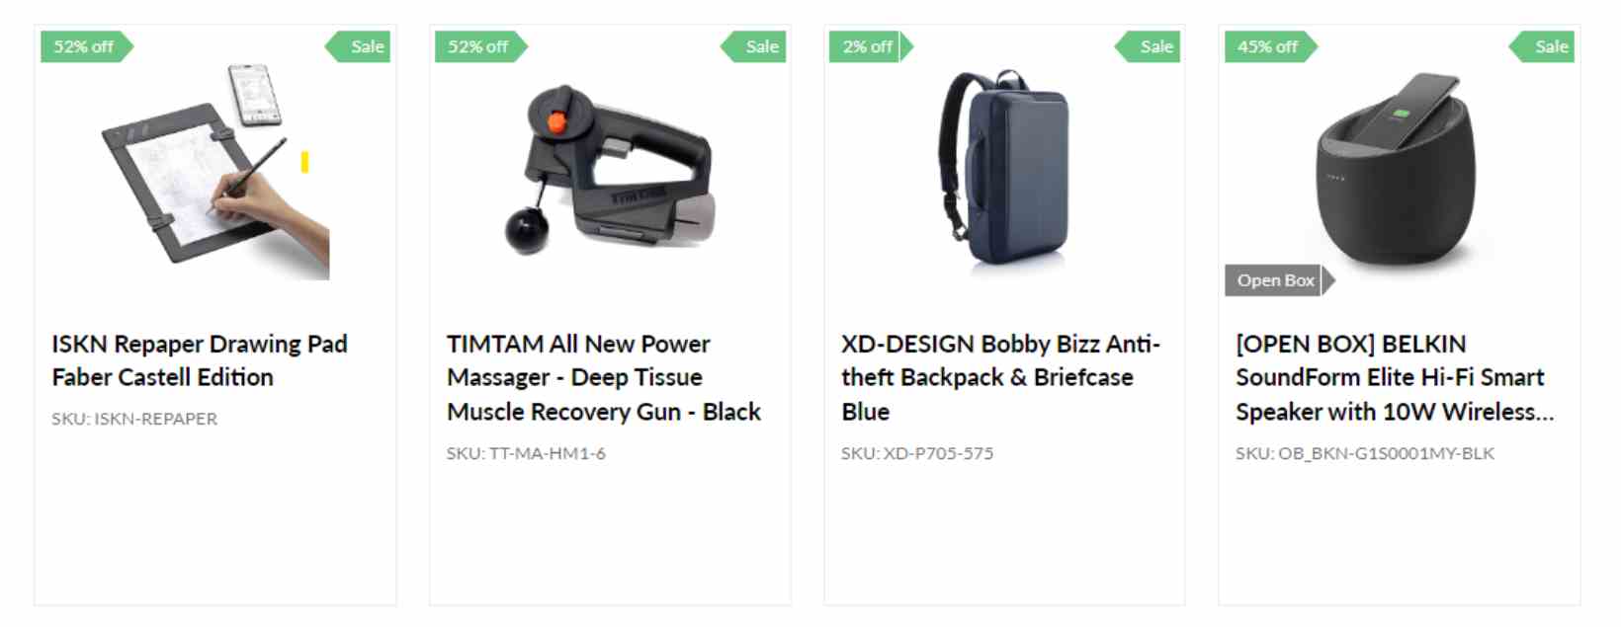Click the 2% off badge on backpack

871,46
